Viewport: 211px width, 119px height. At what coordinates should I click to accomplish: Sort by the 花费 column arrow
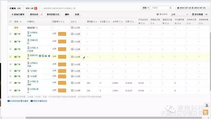click(133, 22)
